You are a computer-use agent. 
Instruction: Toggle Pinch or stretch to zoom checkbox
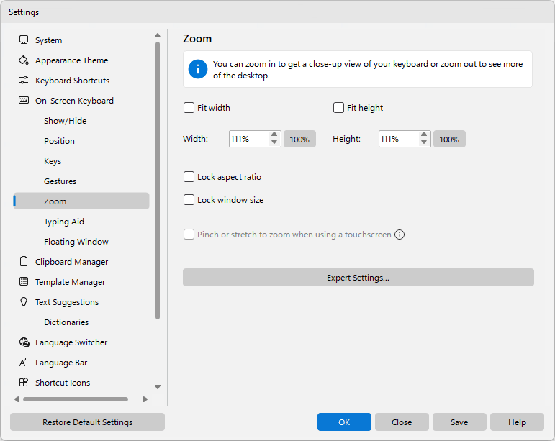pyautogui.click(x=189, y=234)
